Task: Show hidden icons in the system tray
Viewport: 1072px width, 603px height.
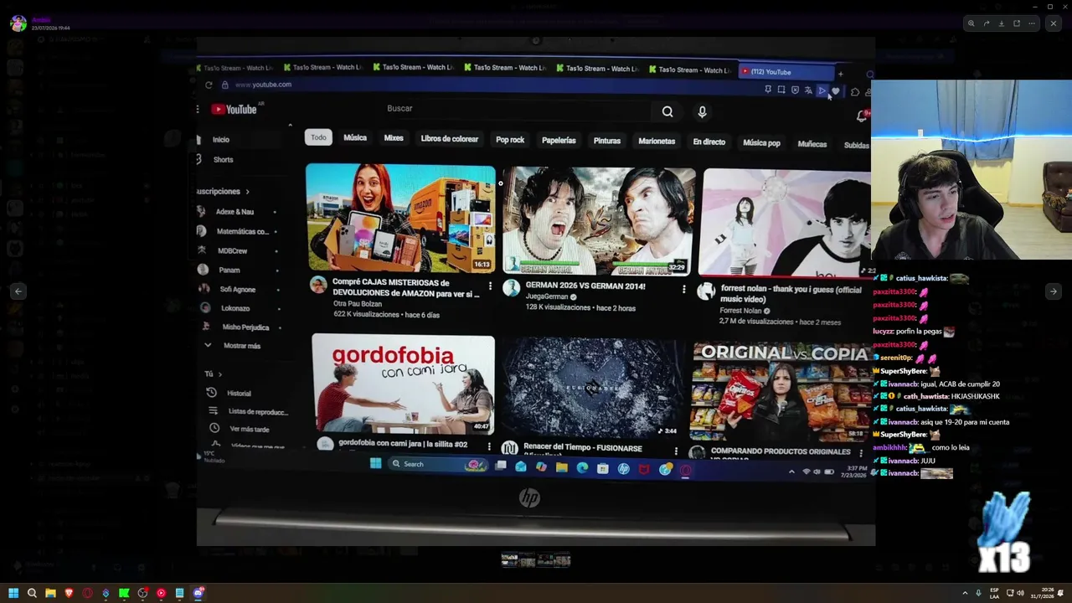Action: coord(965,593)
